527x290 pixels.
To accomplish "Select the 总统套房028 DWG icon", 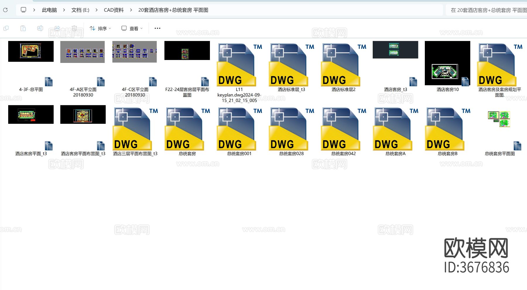I will (x=291, y=129).
